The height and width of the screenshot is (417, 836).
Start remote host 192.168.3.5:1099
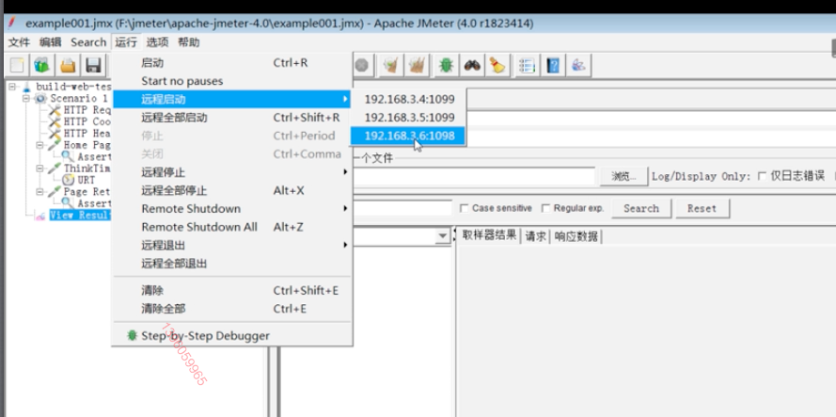pos(408,118)
